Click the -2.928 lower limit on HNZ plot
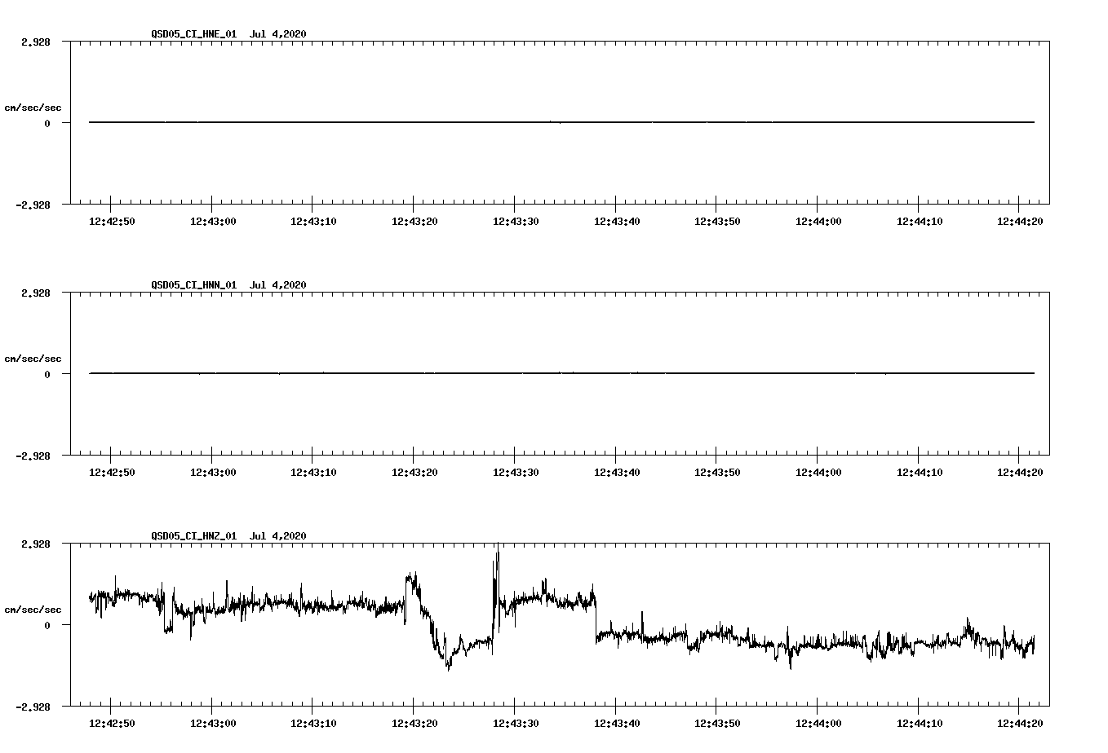The image size is (1108, 753). point(33,707)
